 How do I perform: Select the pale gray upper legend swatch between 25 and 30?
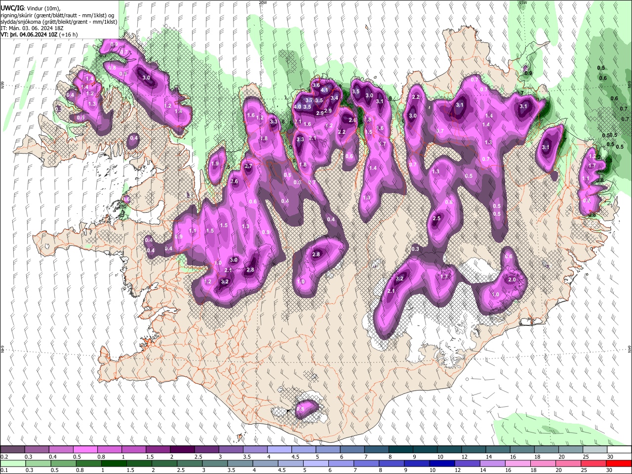click(x=595, y=450)
